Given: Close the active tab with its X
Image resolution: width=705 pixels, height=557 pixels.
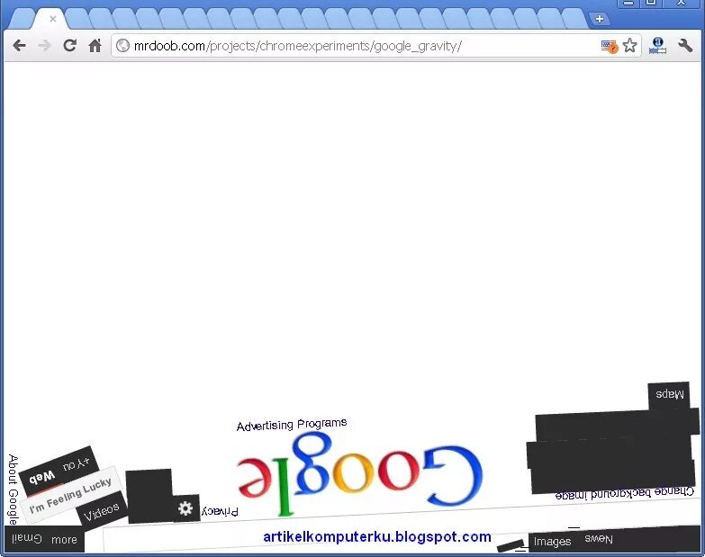Looking at the screenshot, I should tap(53, 19).
